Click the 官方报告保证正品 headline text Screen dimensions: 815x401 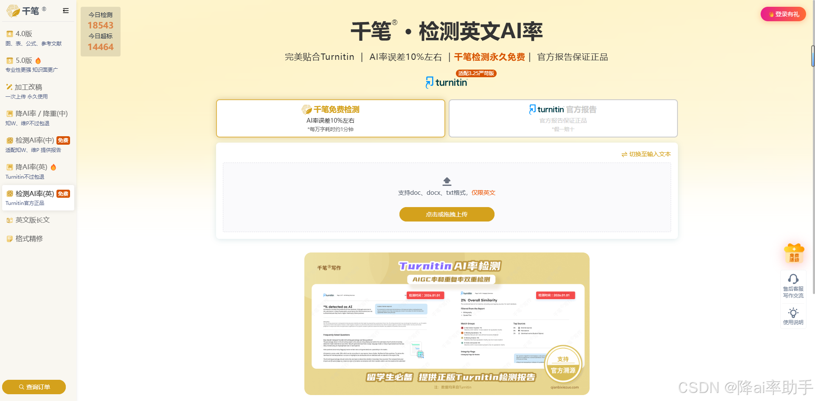[573, 57]
